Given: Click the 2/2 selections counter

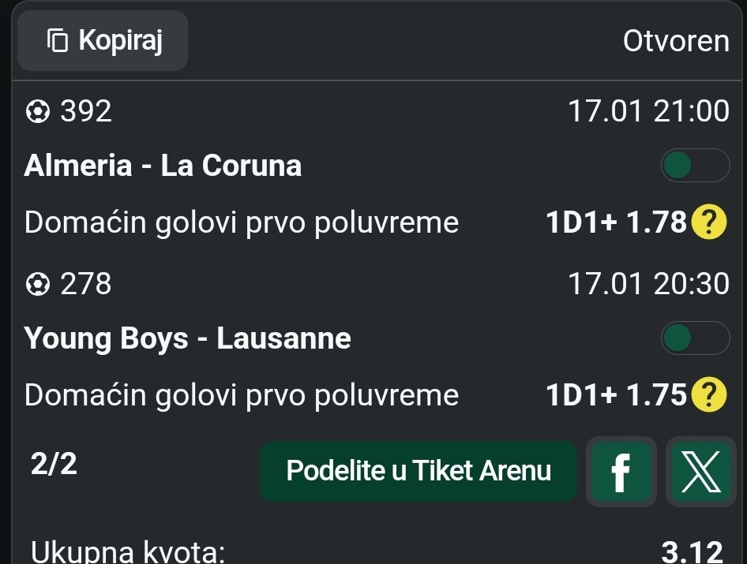Looking at the screenshot, I should coord(54,465).
